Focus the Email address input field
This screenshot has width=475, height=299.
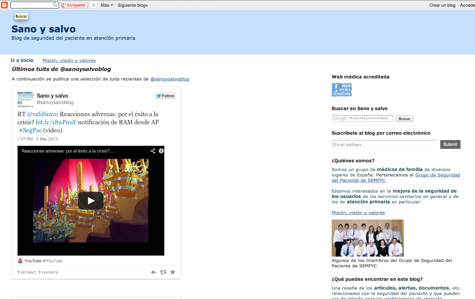tap(385, 144)
